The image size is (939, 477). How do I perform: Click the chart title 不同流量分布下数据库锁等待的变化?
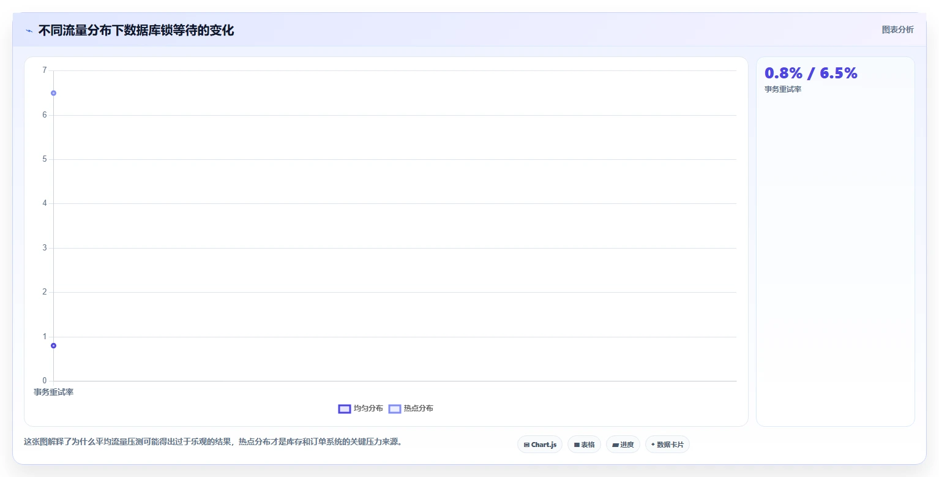[136, 30]
